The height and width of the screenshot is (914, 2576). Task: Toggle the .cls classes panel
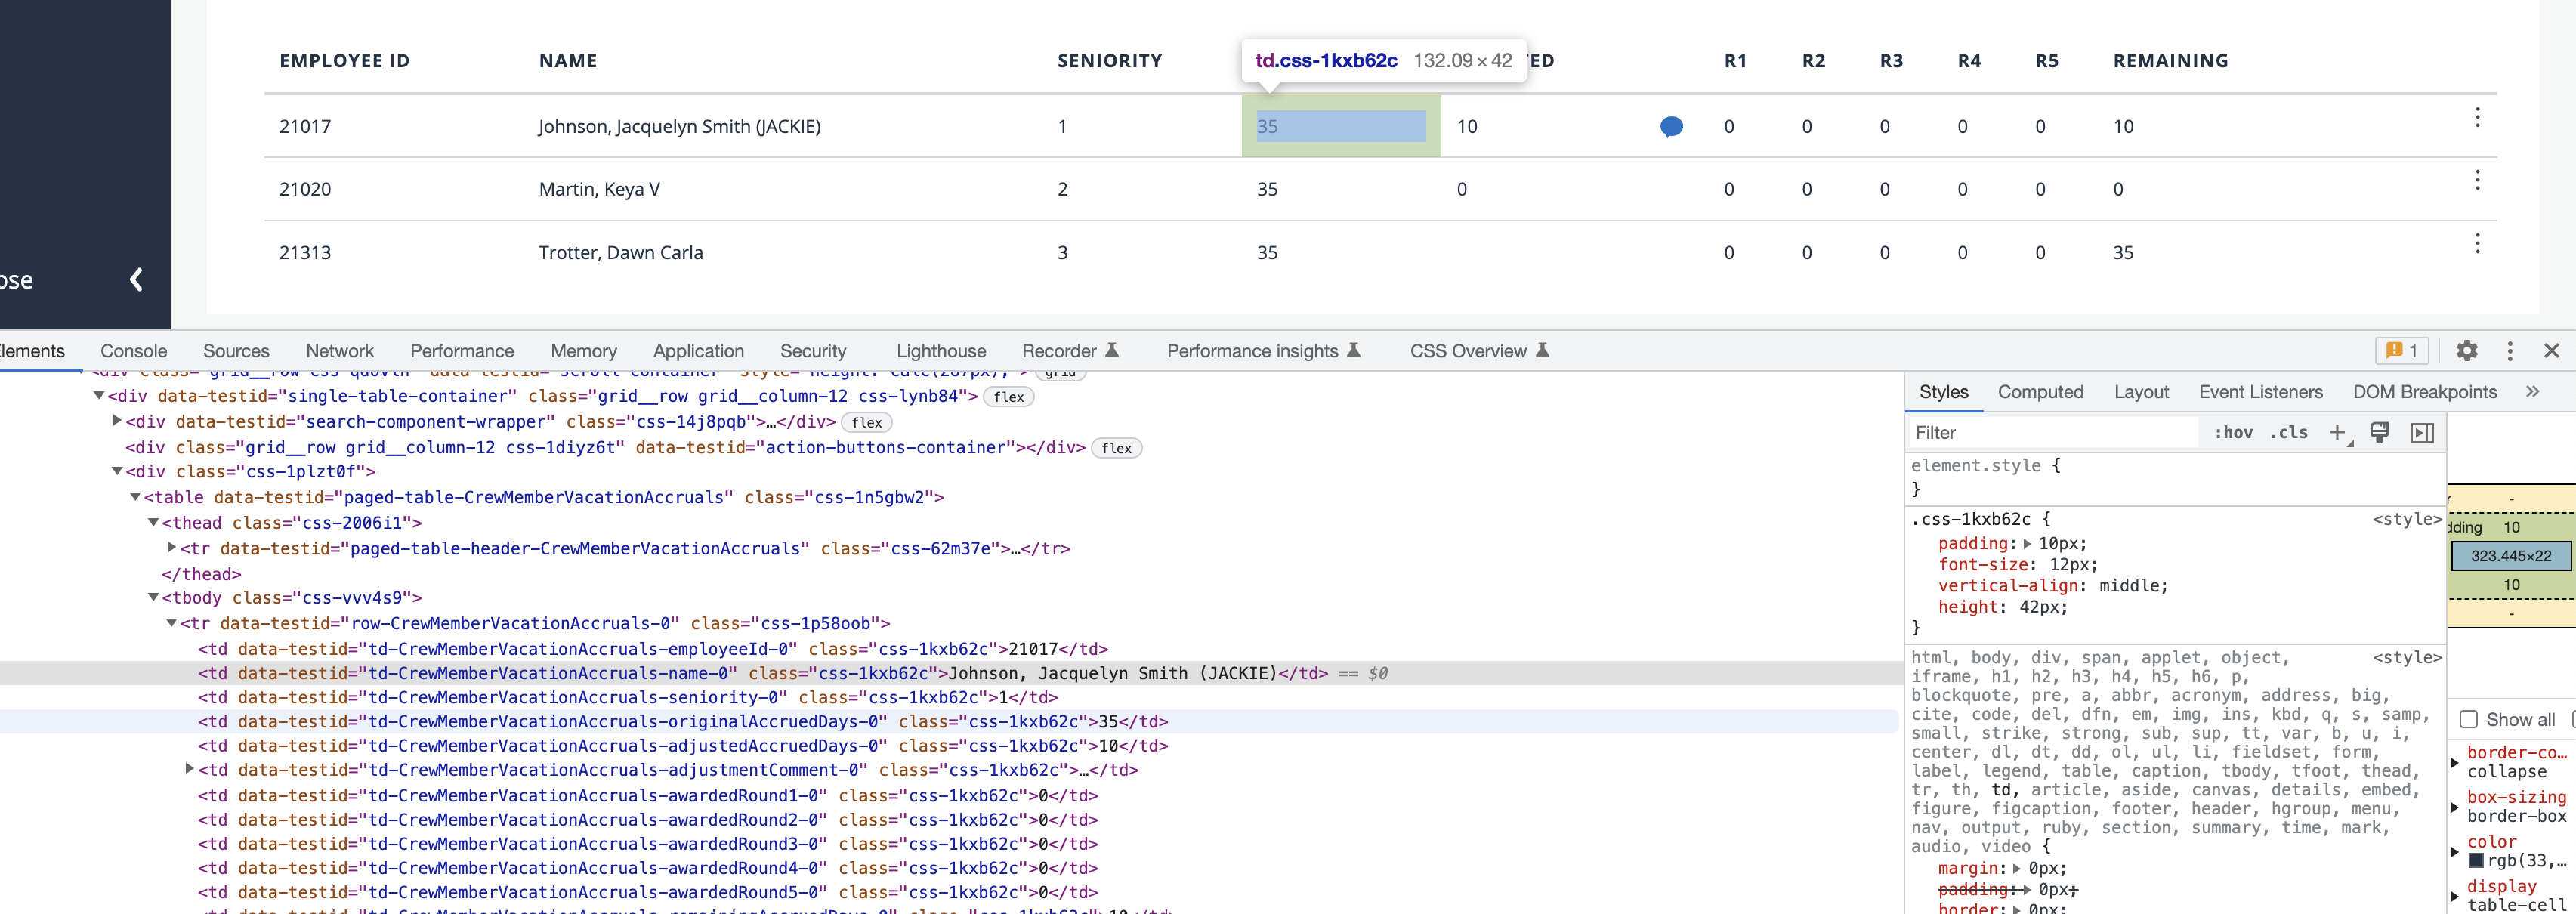(2288, 433)
